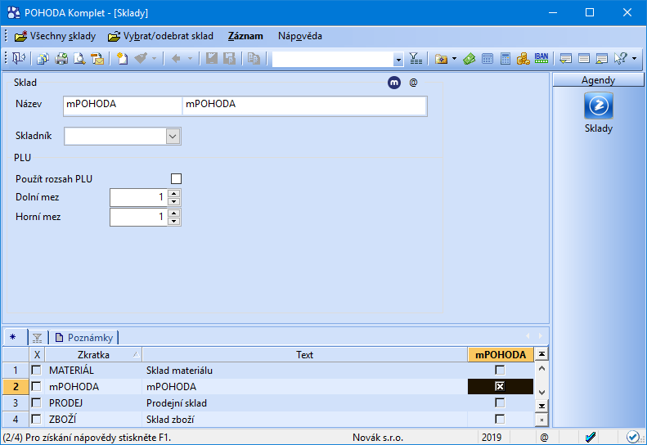The width and height of the screenshot is (647, 445).
Task: Decrease Dolní mez value with down arrow
Action: (174, 201)
